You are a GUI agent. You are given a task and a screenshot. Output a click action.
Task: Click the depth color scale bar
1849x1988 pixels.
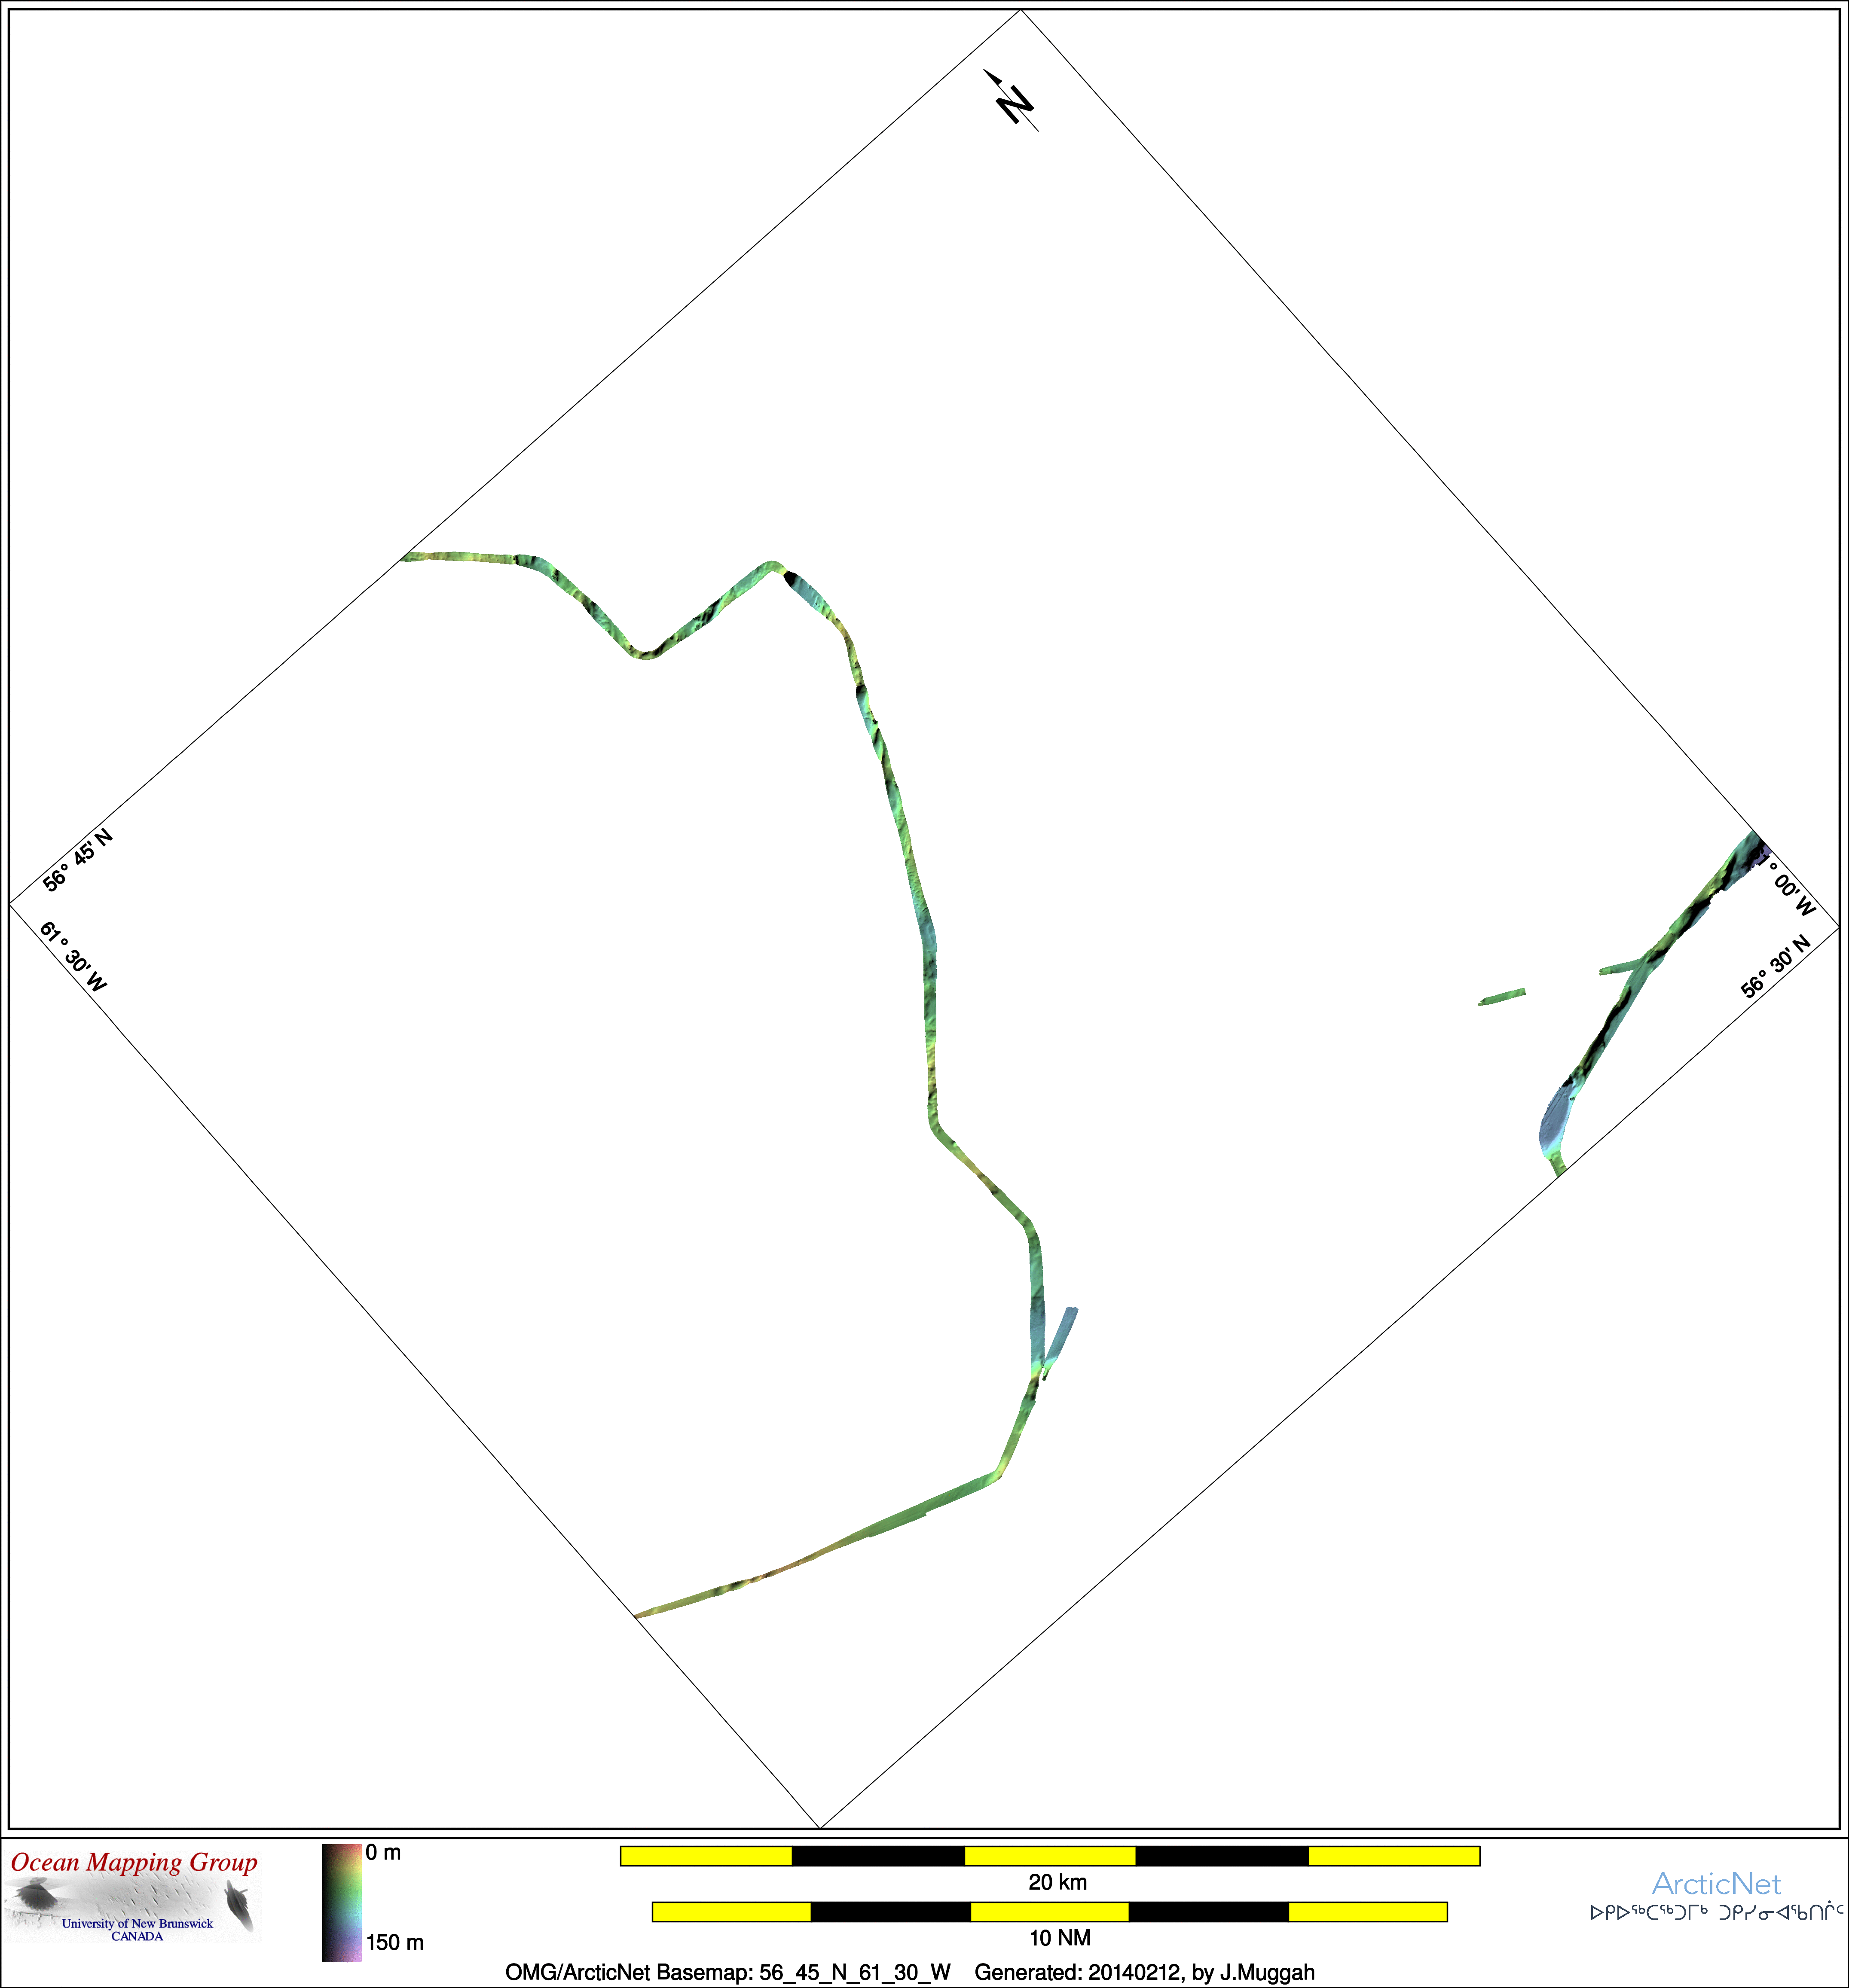click(341, 1903)
